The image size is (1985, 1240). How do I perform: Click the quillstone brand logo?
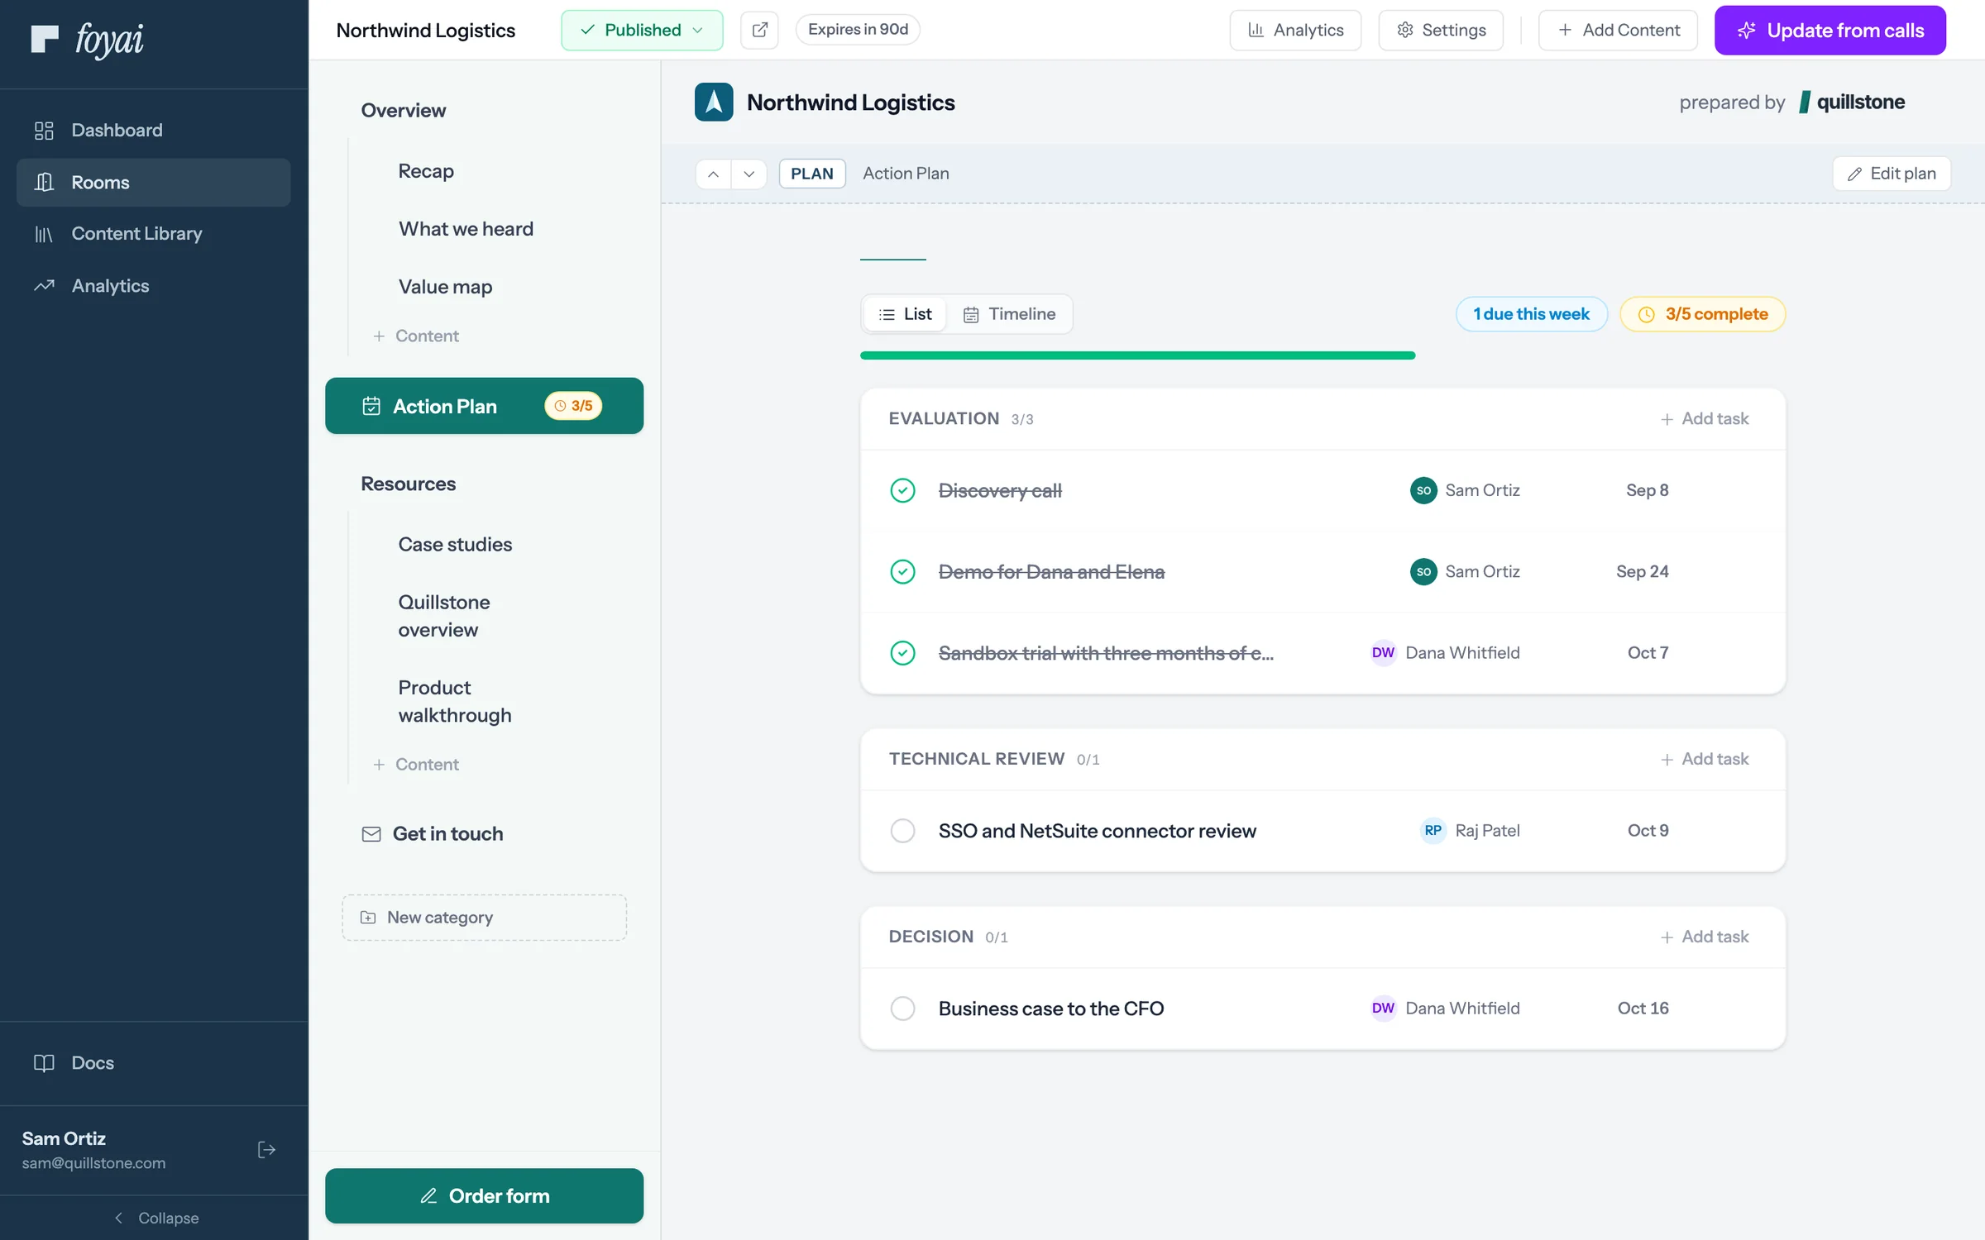[1852, 102]
